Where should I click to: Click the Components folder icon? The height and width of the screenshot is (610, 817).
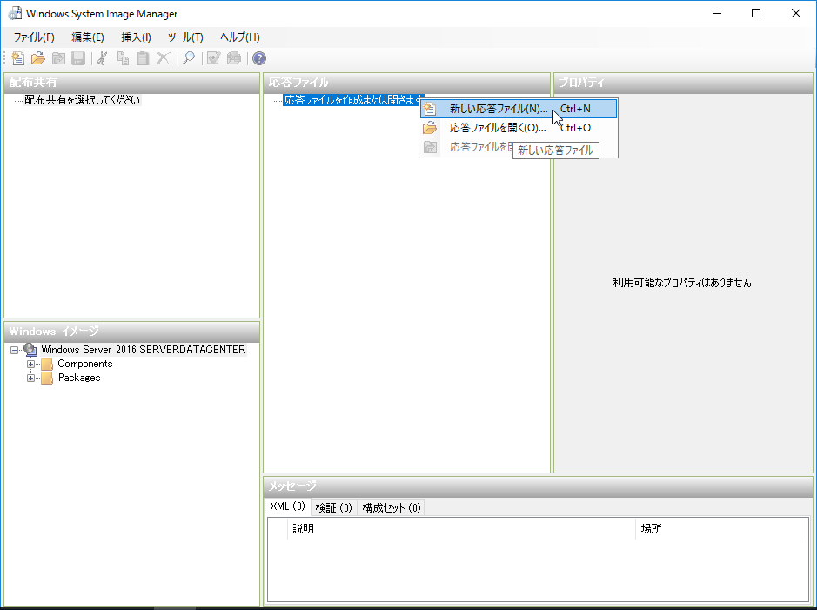click(47, 364)
